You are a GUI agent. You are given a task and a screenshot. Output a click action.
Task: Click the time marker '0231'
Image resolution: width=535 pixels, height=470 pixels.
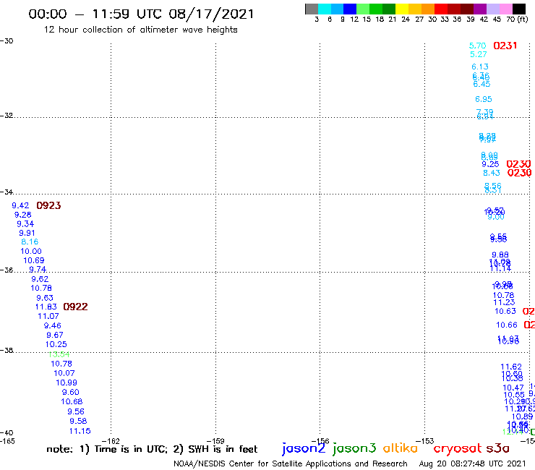coord(505,46)
